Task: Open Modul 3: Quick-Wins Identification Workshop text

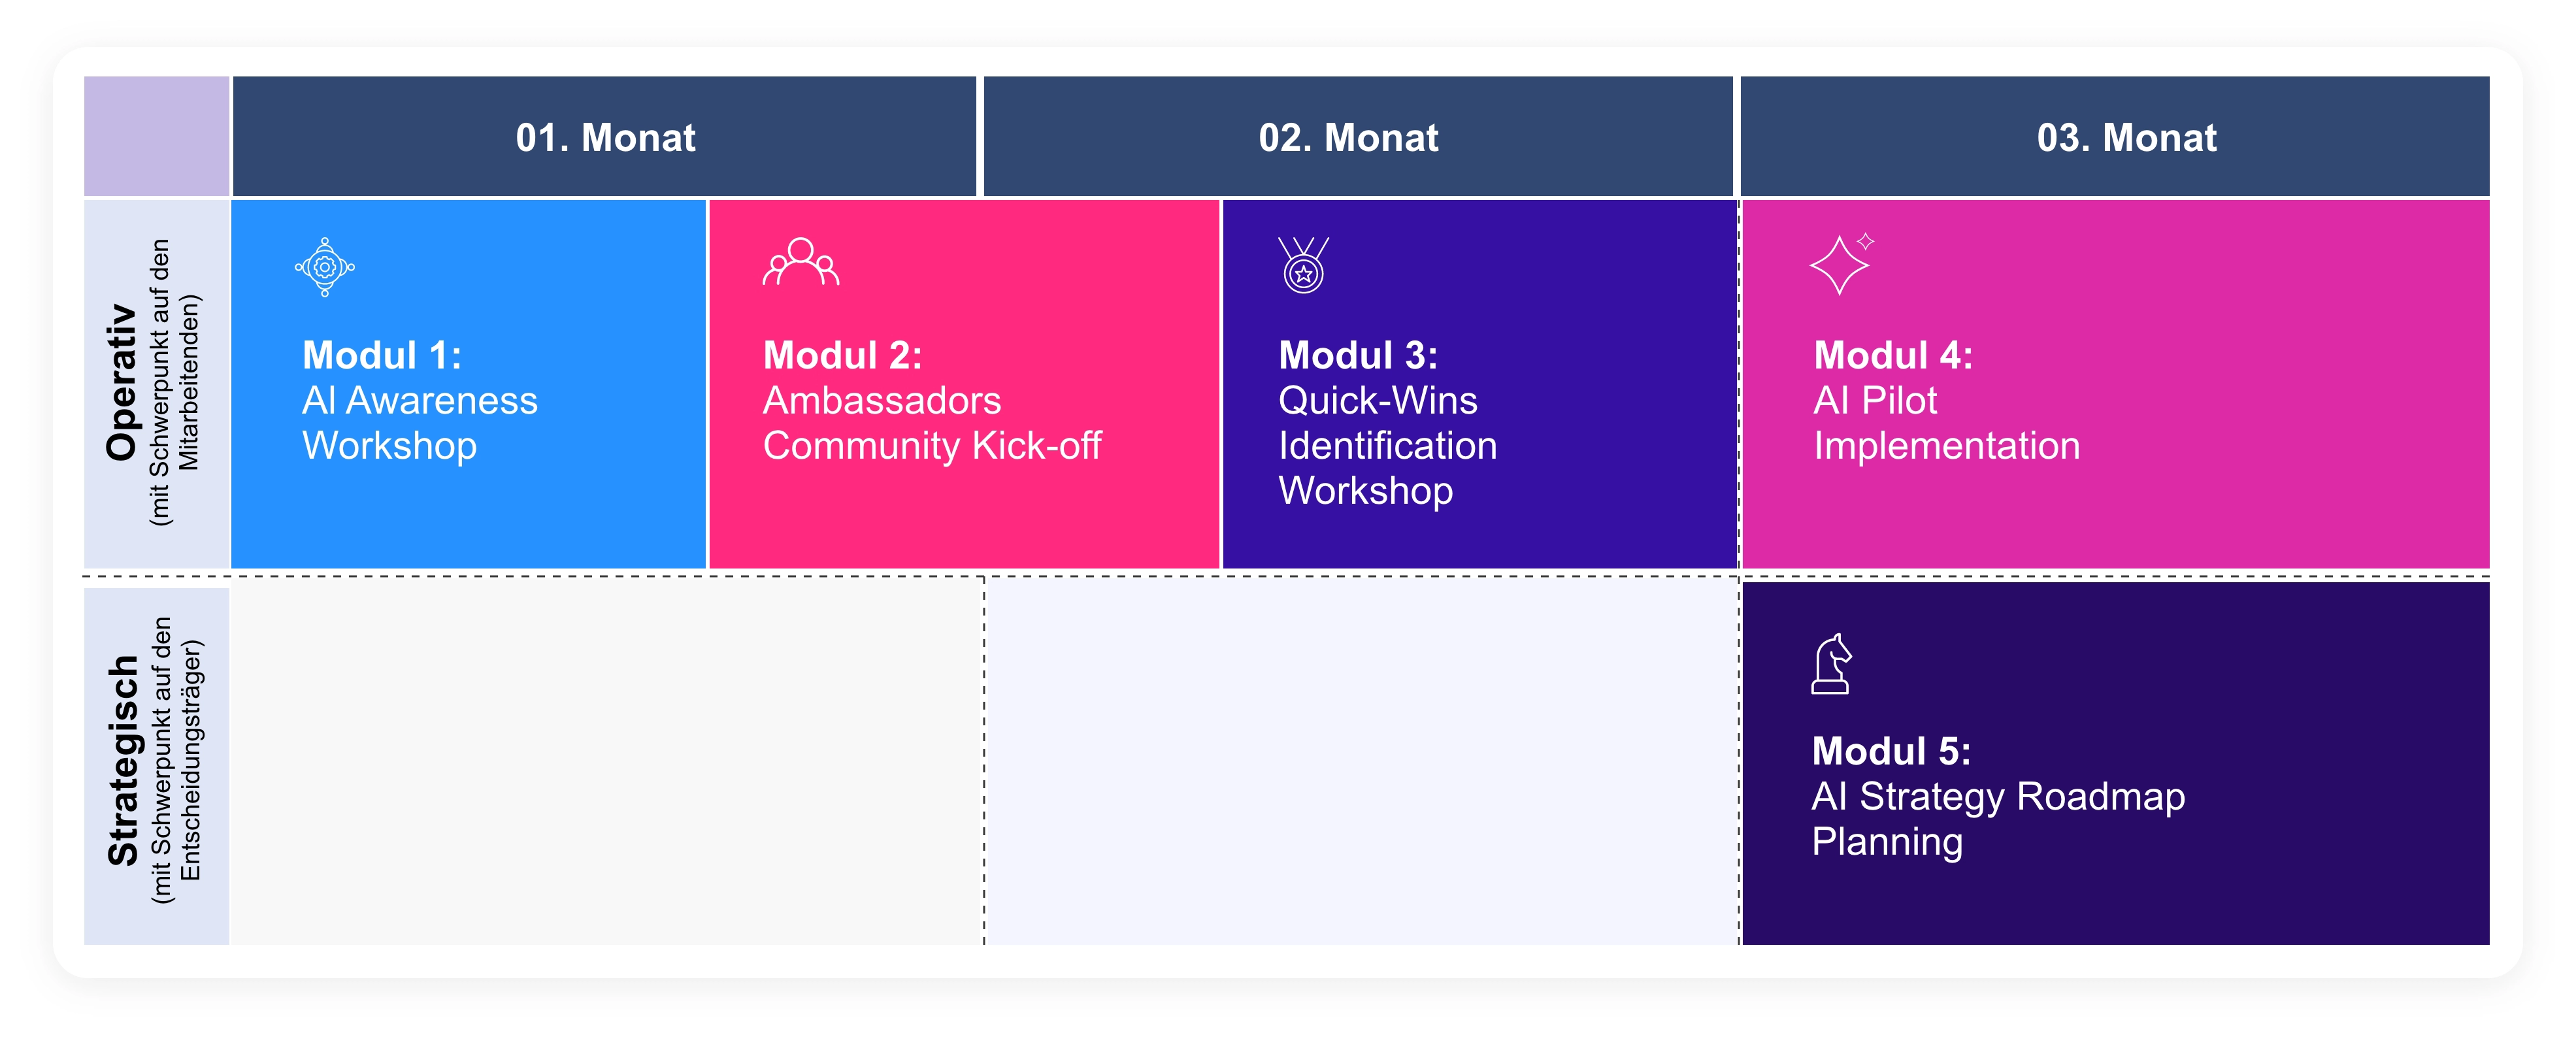Action: click(1387, 423)
